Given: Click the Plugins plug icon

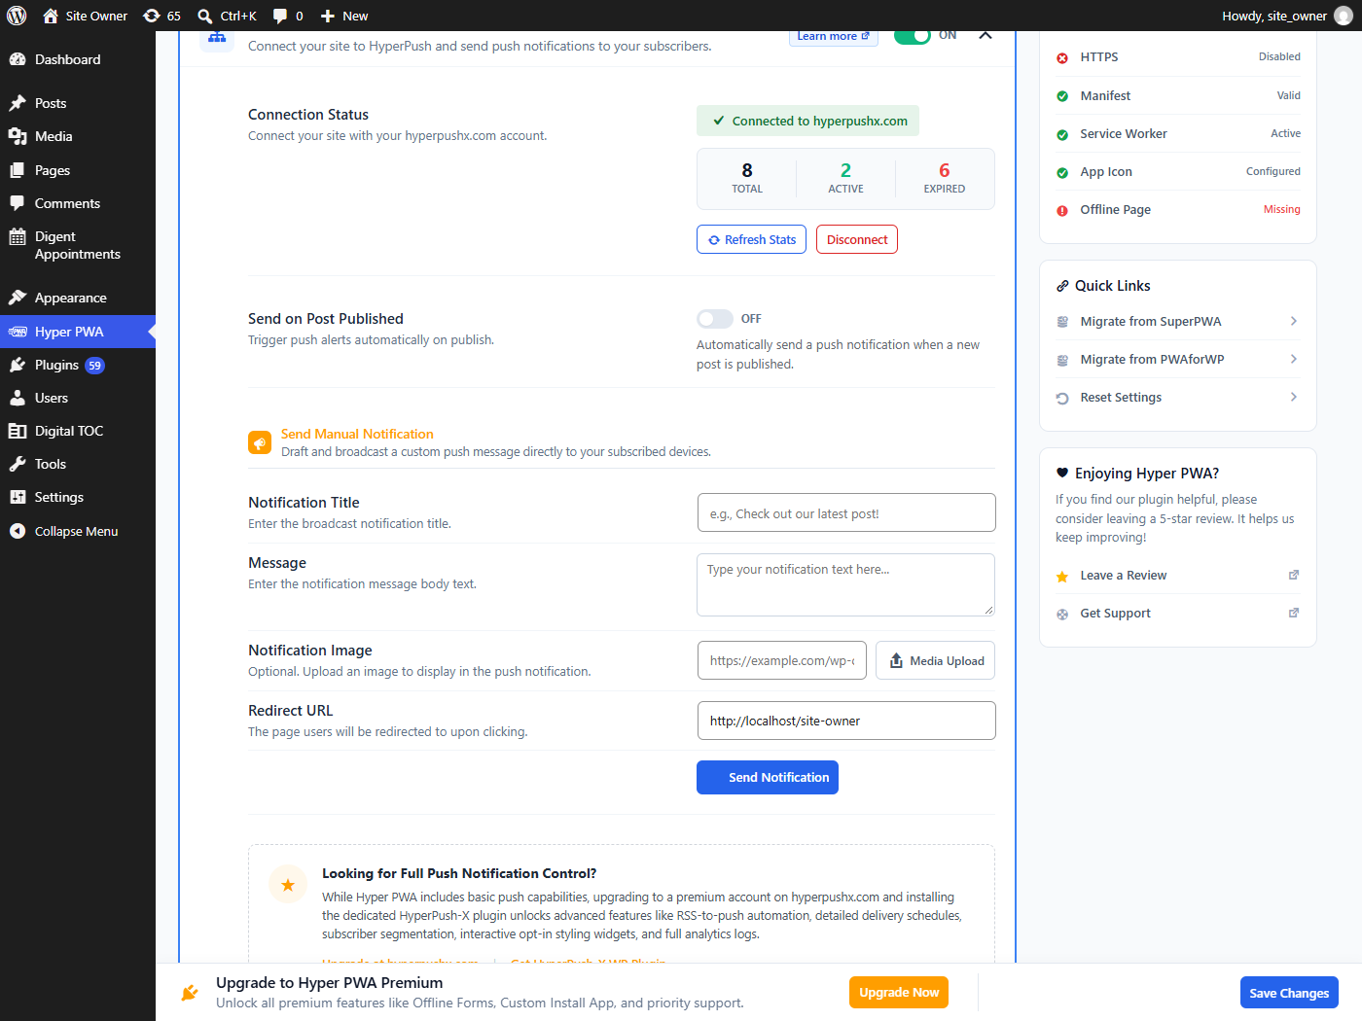Looking at the screenshot, I should click(x=18, y=365).
